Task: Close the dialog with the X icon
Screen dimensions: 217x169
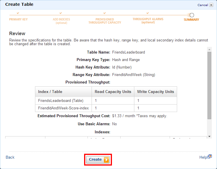Action: coord(211,5)
